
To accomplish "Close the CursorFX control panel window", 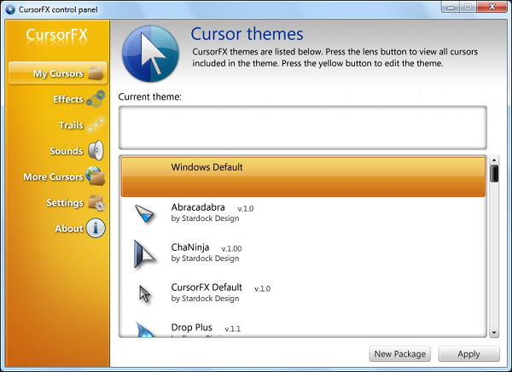I will click(x=492, y=7).
